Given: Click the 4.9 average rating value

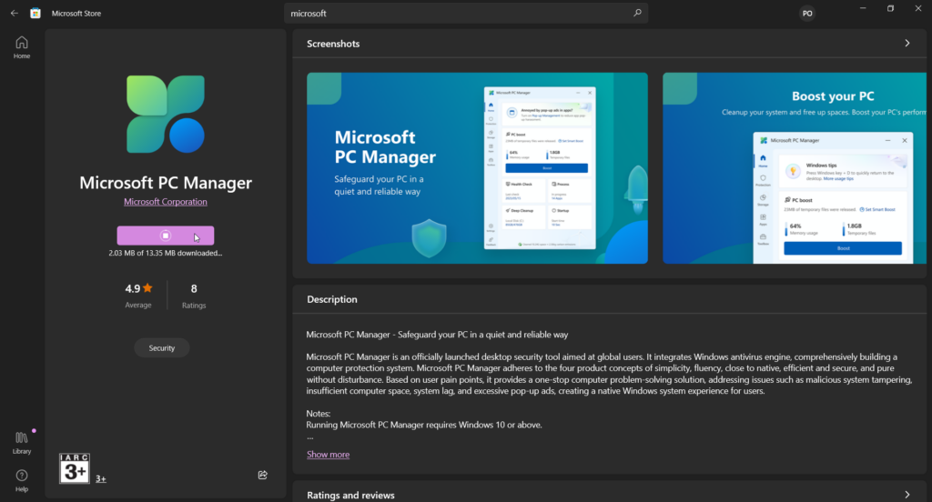Looking at the screenshot, I should coord(133,288).
